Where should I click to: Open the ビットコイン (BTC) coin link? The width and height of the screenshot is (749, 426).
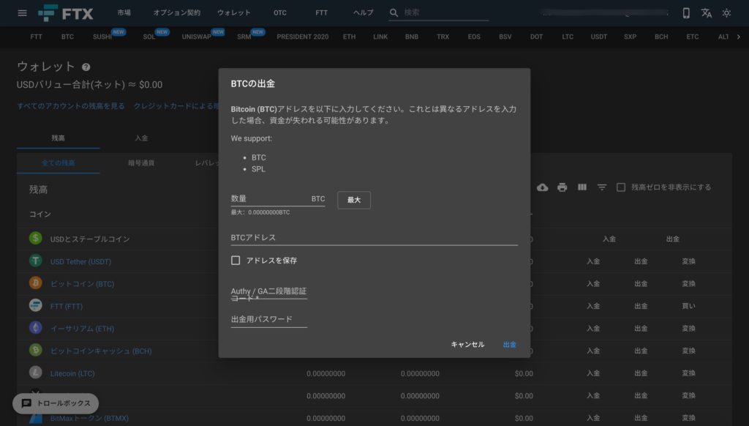(x=82, y=284)
